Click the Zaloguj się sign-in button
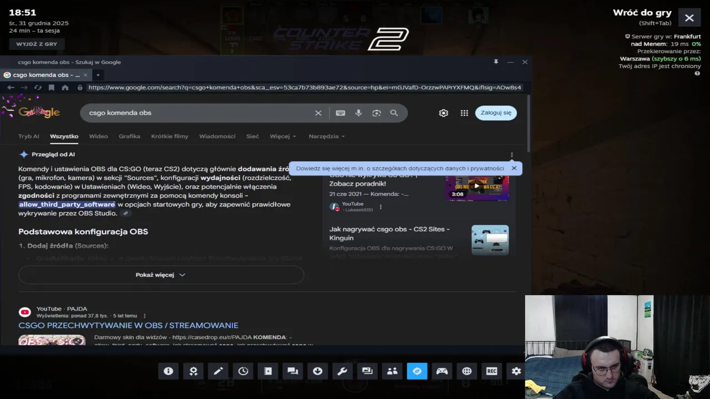 pos(496,113)
